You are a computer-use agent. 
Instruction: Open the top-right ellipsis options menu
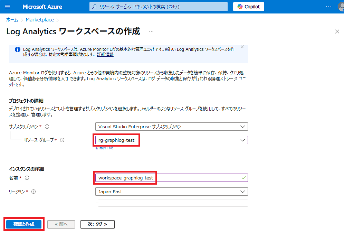(x=329, y=7)
